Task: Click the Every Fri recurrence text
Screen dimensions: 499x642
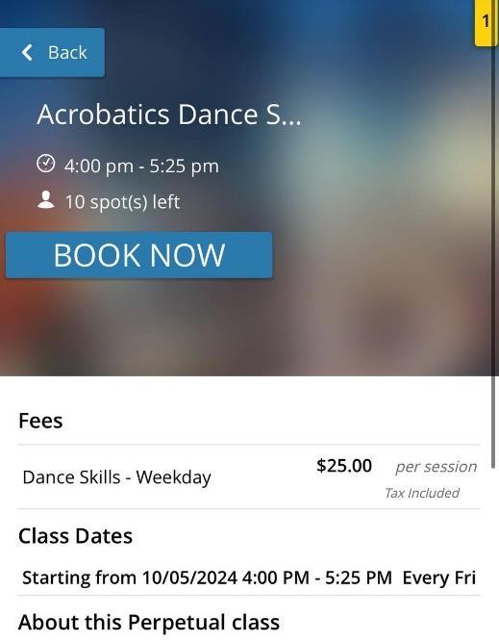Action: 438,578
